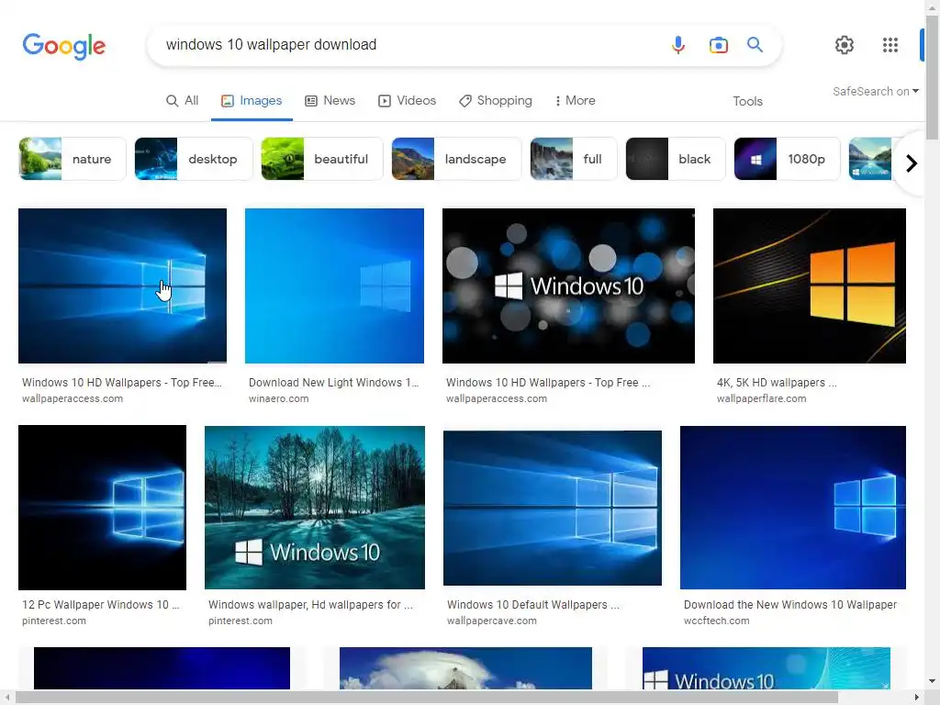Click wallpapercave.com source link
The image size is (940, 705).
coord(492,621)
